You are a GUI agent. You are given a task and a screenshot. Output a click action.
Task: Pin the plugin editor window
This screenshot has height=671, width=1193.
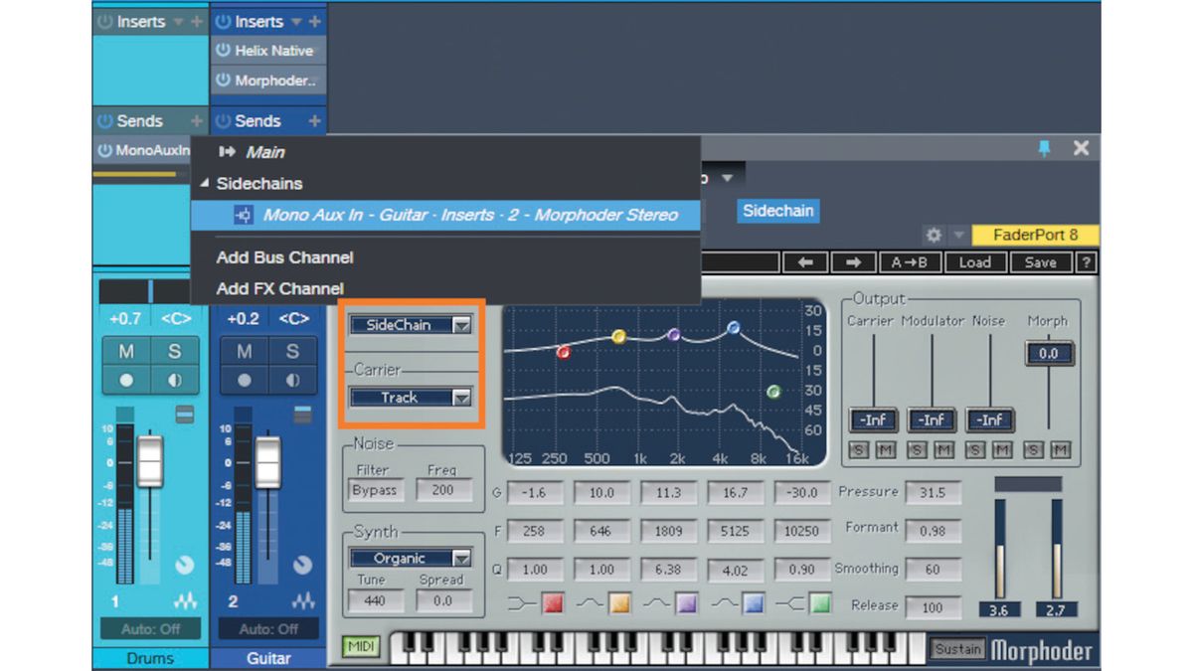pyautogui.click(x=1041, y=147)
